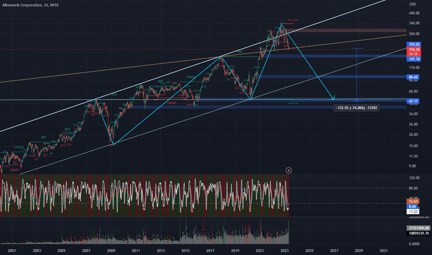Click the 440.00 price axis label
The image size is (432, 255).
(x=414, y=13)
